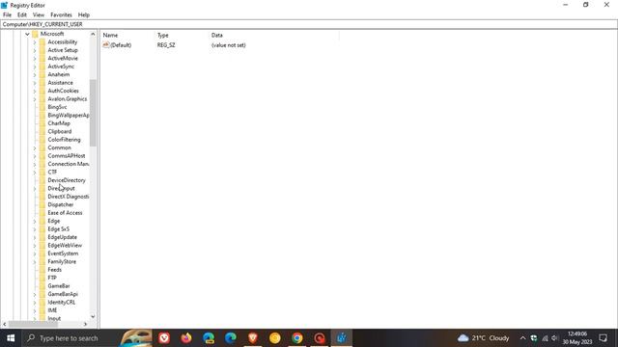Open the Favorites menu
The width and height of the screenshot is (618, 347).
point(61,15)
